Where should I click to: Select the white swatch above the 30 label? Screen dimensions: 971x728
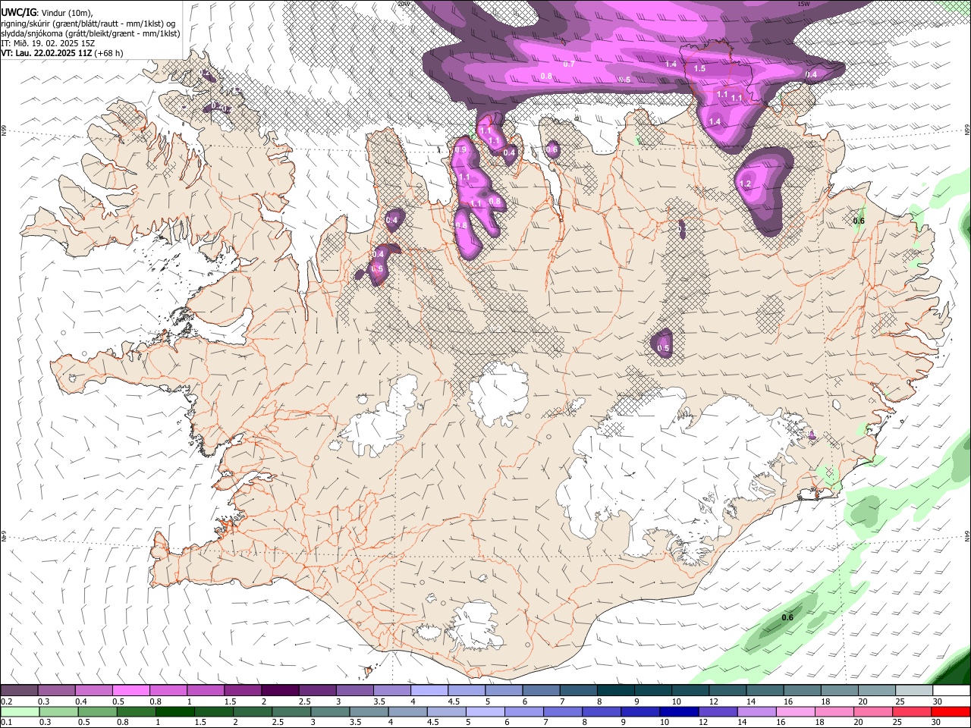coord(952,691)
